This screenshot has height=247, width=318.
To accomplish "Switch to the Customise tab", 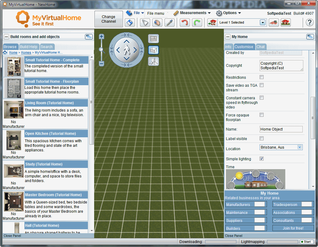I will coord(244,47).
